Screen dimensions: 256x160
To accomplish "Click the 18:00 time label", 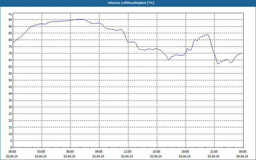I will [x=186, y=152].
